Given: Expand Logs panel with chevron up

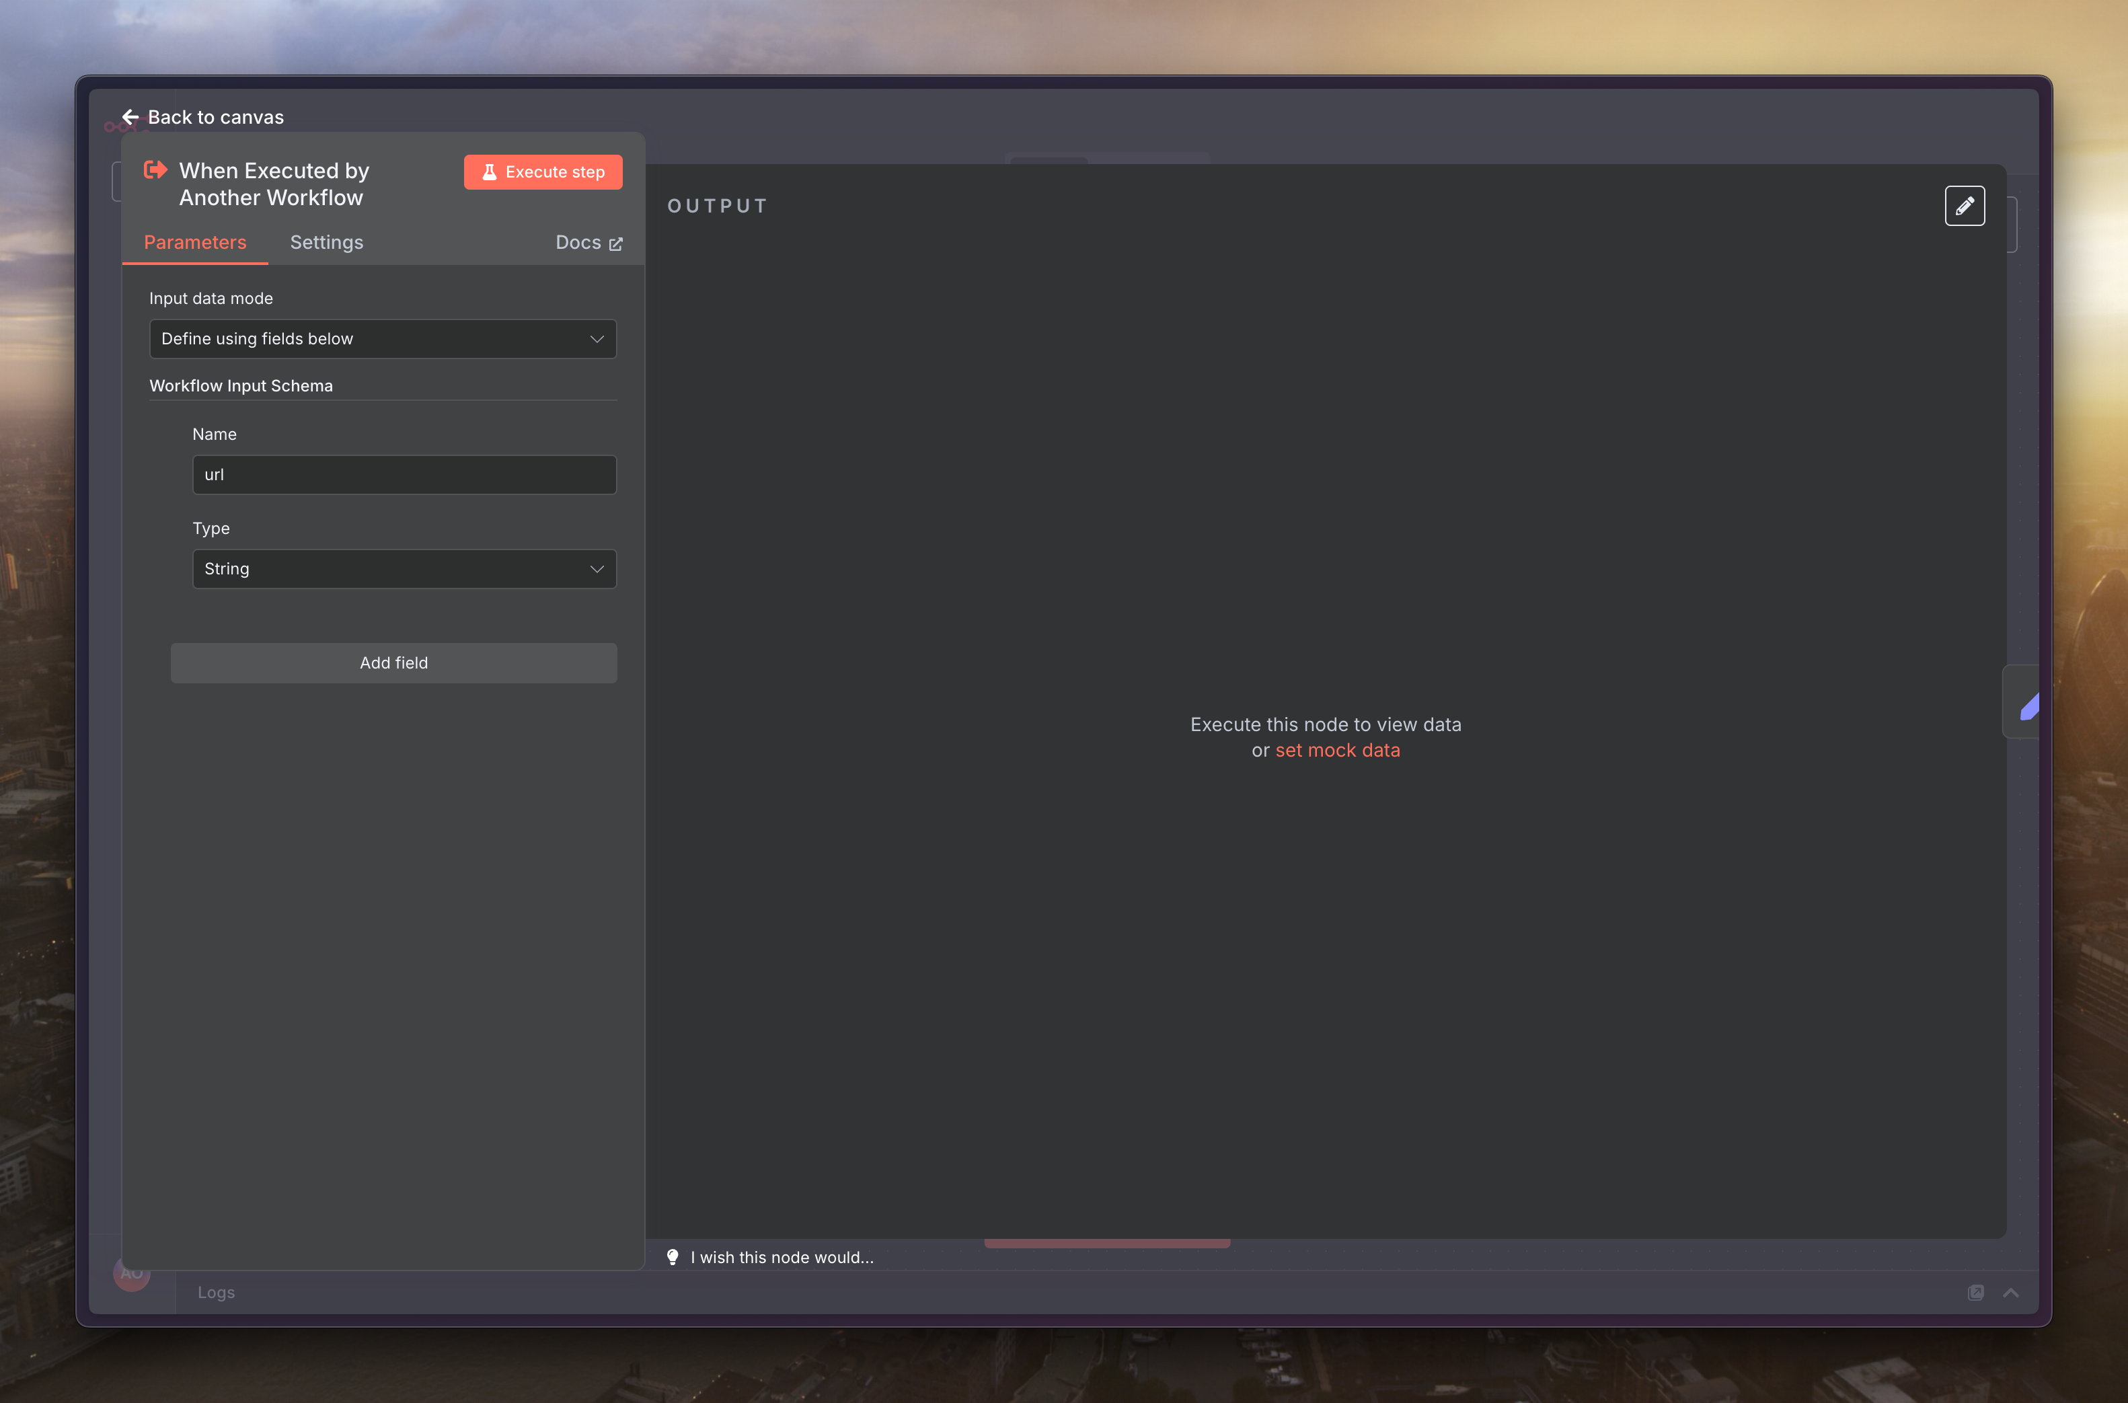Looking at the screenshot, I should pyautogui.click(x=2010, y=1292).
